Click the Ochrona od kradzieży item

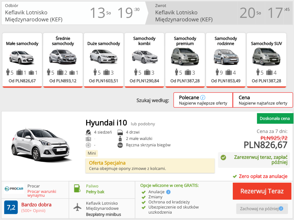pos(169,202)
